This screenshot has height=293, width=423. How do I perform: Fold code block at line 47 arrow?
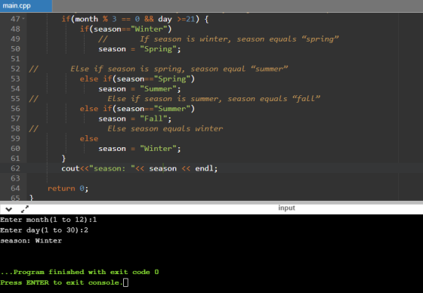click(23, 19)
